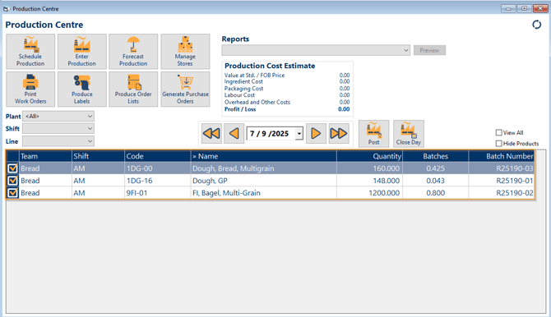Go to the previous day arrow
This screenshot has width=551, height=317.
[x=234, y=133]
